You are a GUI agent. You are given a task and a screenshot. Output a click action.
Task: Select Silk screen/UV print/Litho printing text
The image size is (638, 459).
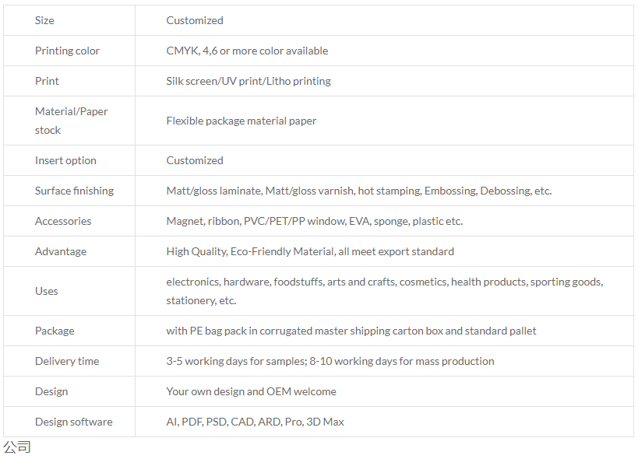[x=249, y=81]
